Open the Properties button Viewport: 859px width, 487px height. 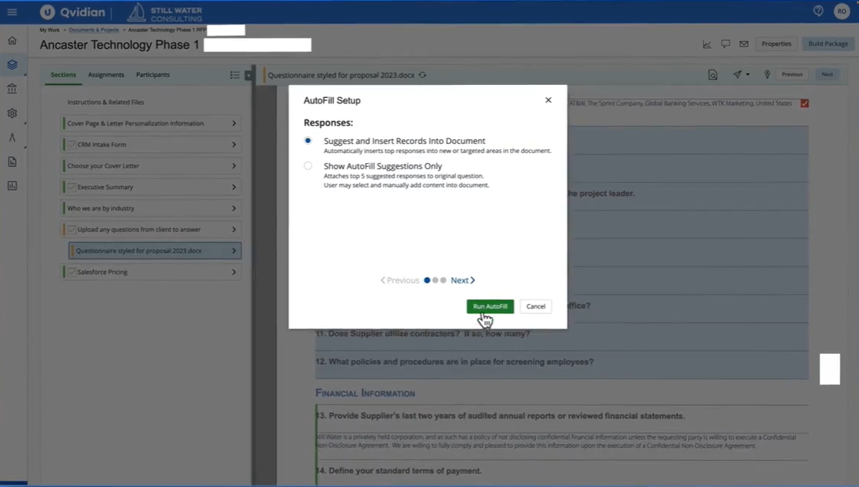(776, 44)
